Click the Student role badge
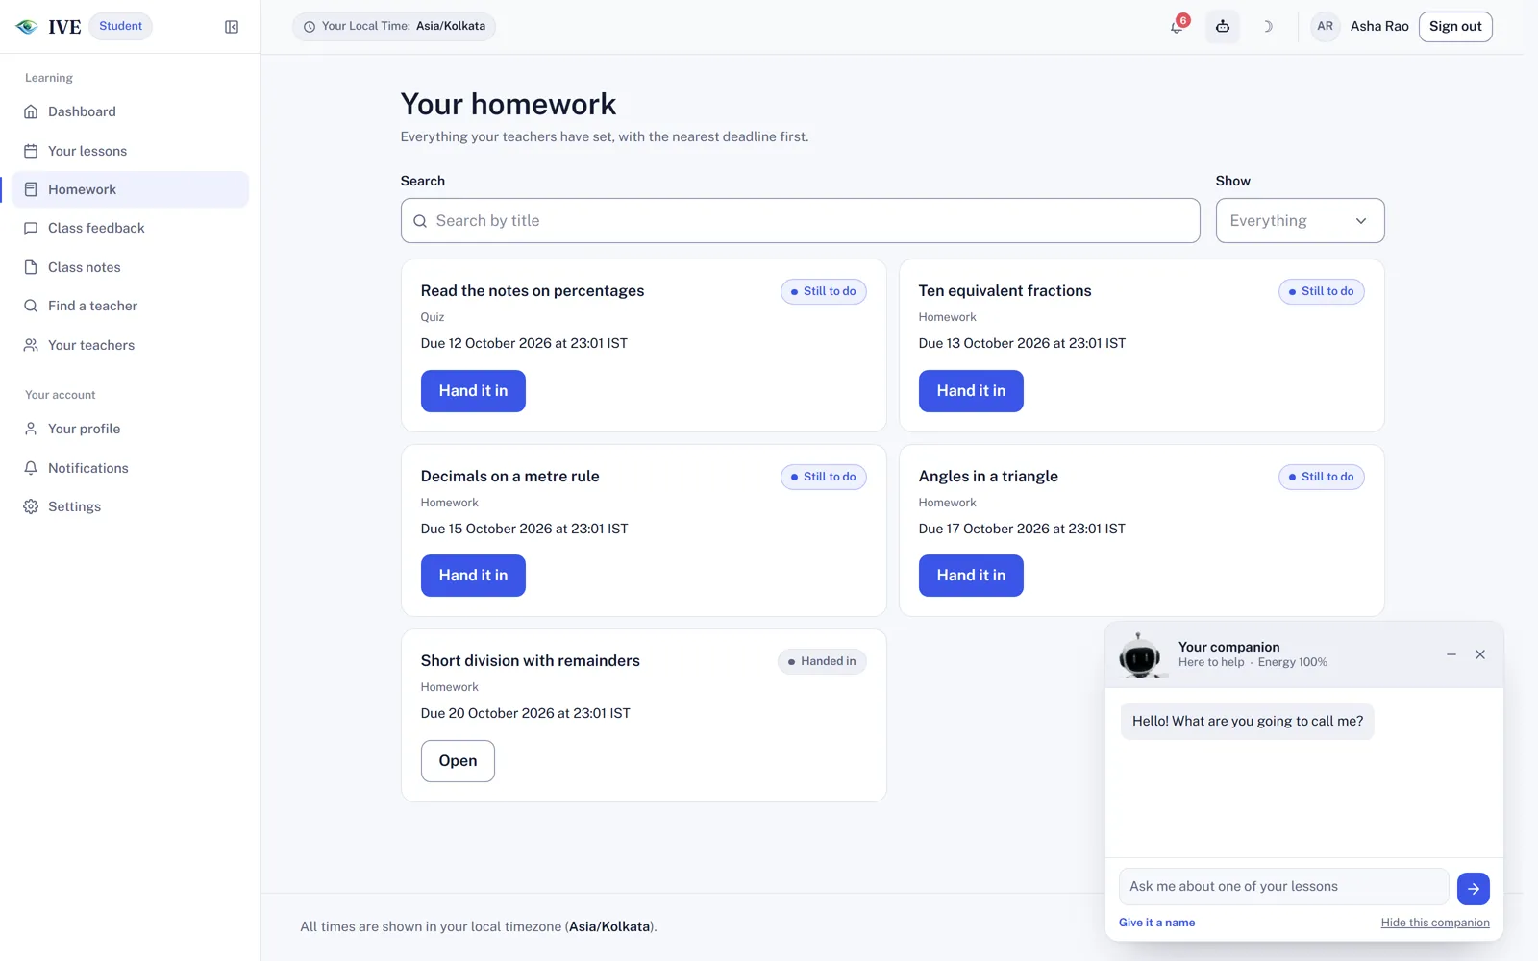The width and height of the screenshot is (1538, 961). [x=120, y=26]
